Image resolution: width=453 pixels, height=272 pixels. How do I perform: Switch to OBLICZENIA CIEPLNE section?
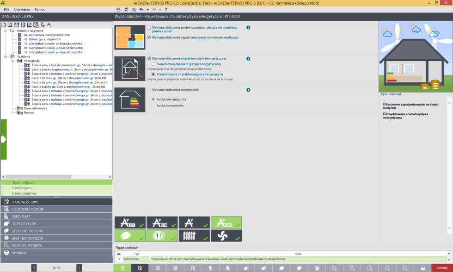pos(56,209)
